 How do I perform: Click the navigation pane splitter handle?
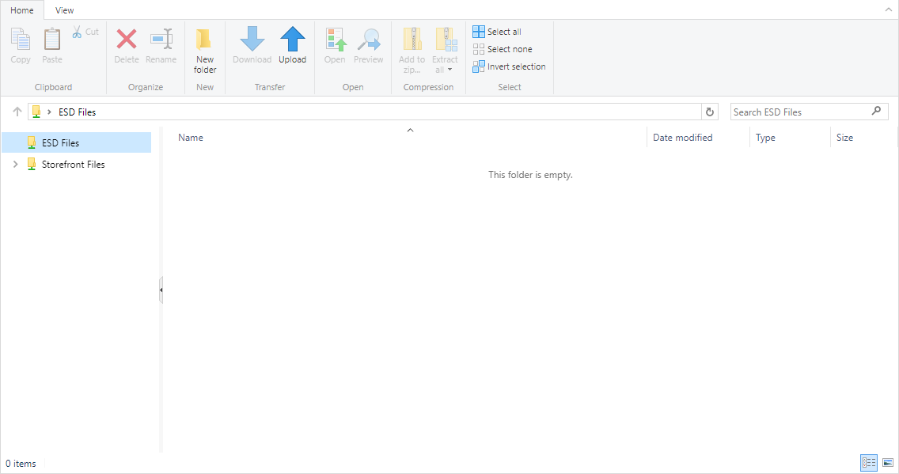(x=161, y=290)
